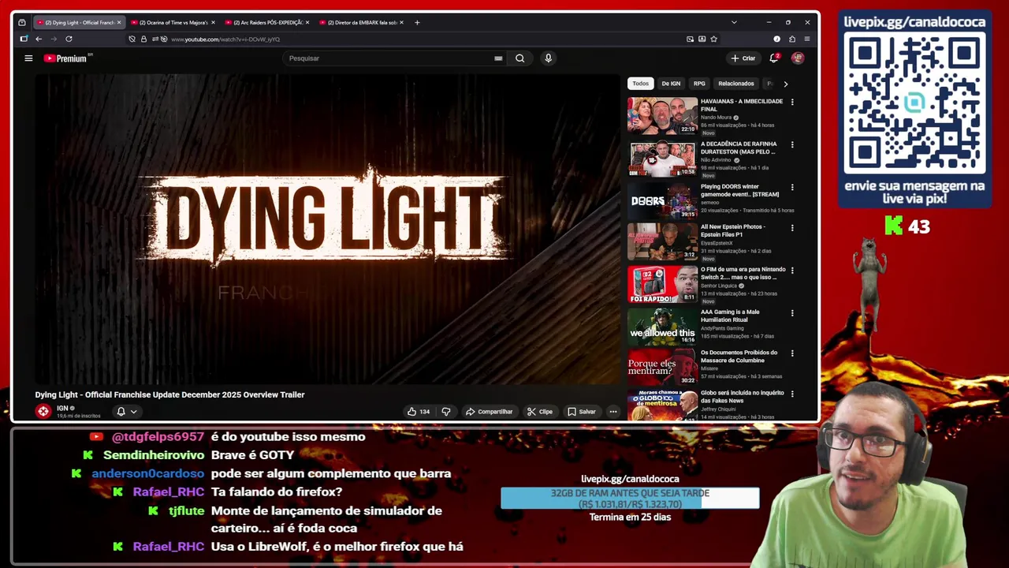Image resolution: width=1009 pixels, height=568 pixels.
Task: Open the IGN channel name link
Action: click(x=62, y=408)
